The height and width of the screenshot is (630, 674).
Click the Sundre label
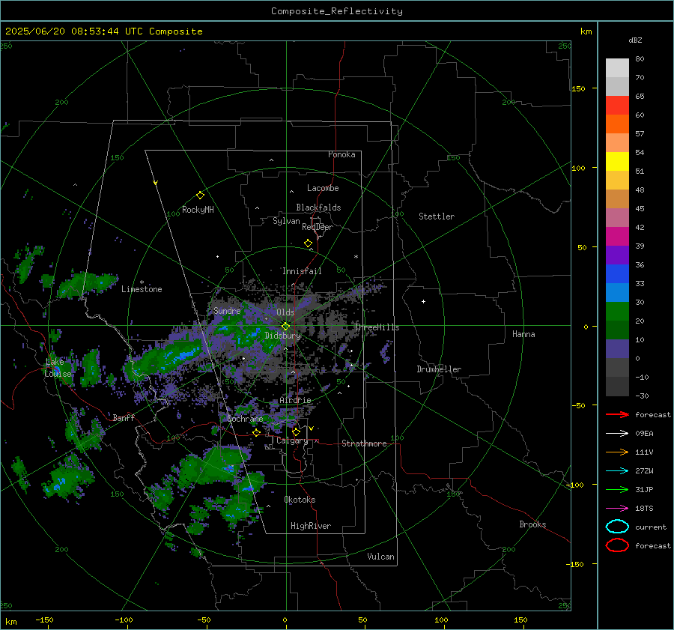point(227,310)
